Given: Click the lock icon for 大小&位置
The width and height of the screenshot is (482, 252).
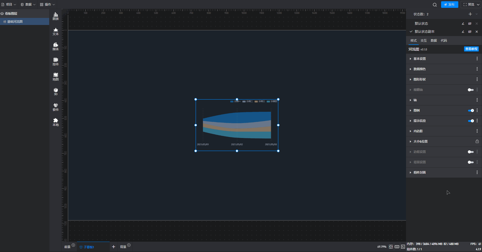Looking at the screenshot, I should (x=477, y=142).
